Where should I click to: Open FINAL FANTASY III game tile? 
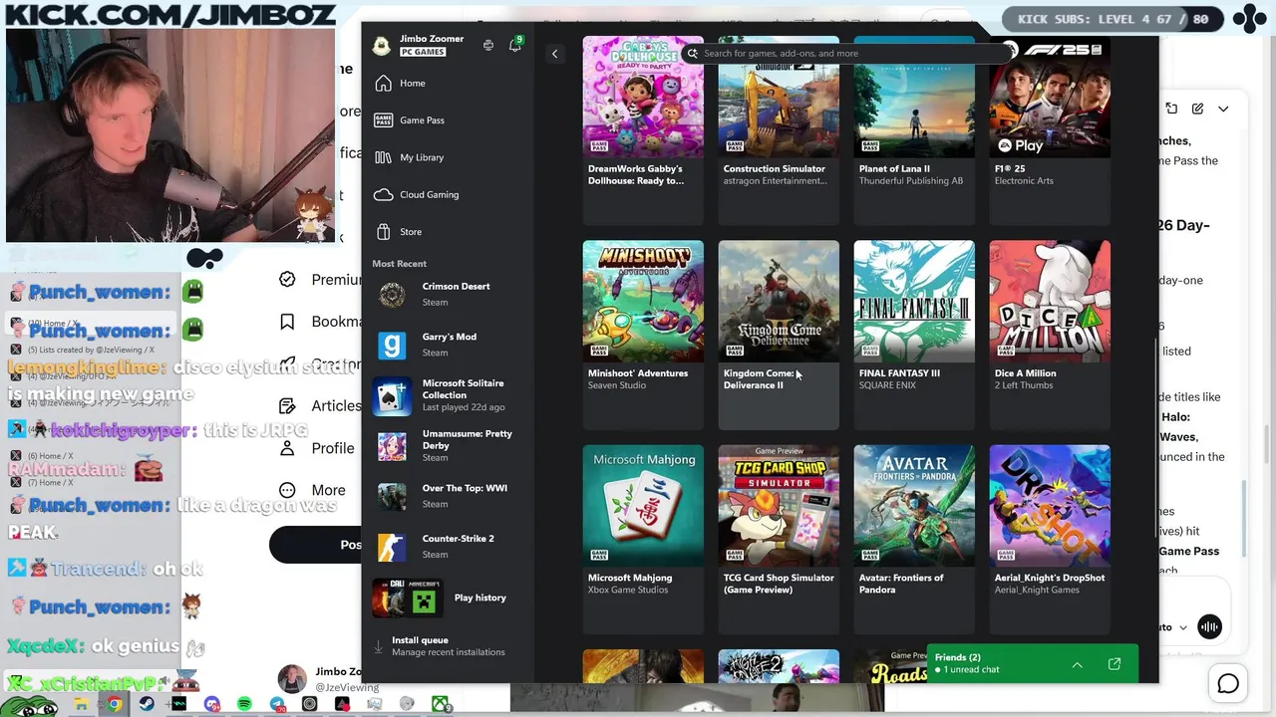914,335
